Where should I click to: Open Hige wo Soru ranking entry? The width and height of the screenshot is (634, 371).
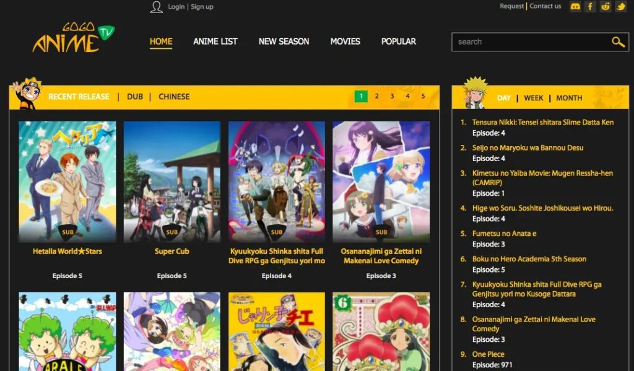coord(542,208)
